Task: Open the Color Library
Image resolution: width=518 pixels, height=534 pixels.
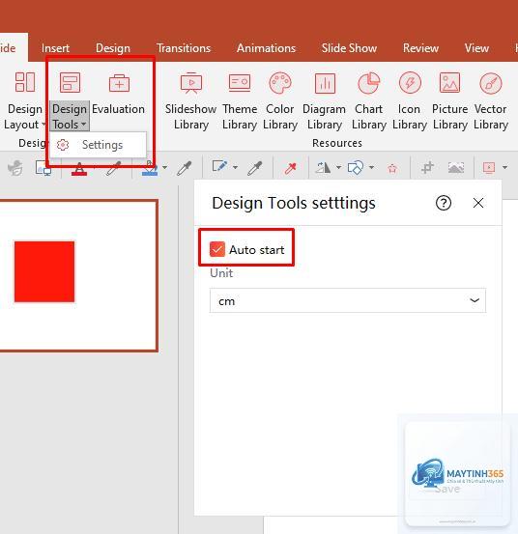Action: click(280, 101)
